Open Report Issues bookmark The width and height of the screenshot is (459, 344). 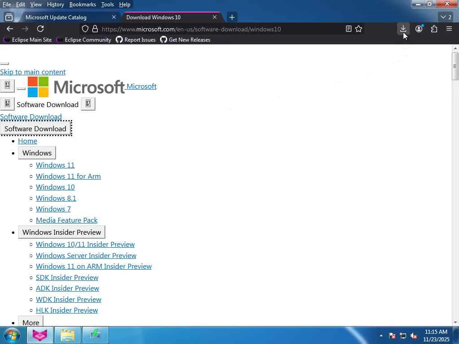(135, 40)
